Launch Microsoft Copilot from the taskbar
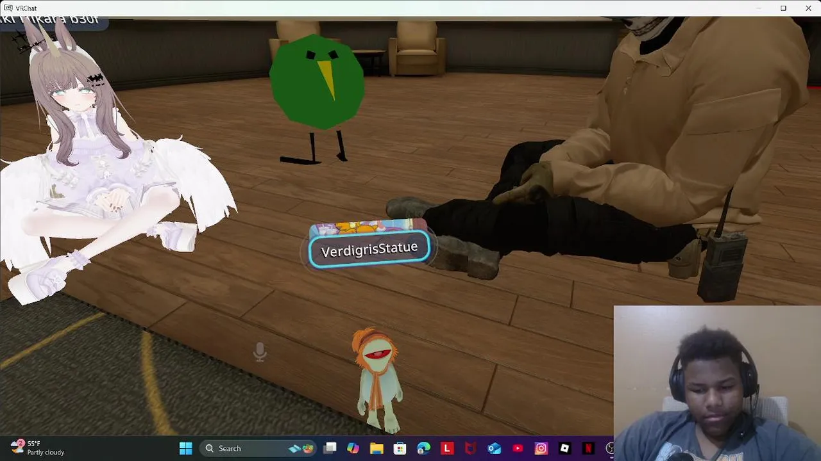 [353, 448]
